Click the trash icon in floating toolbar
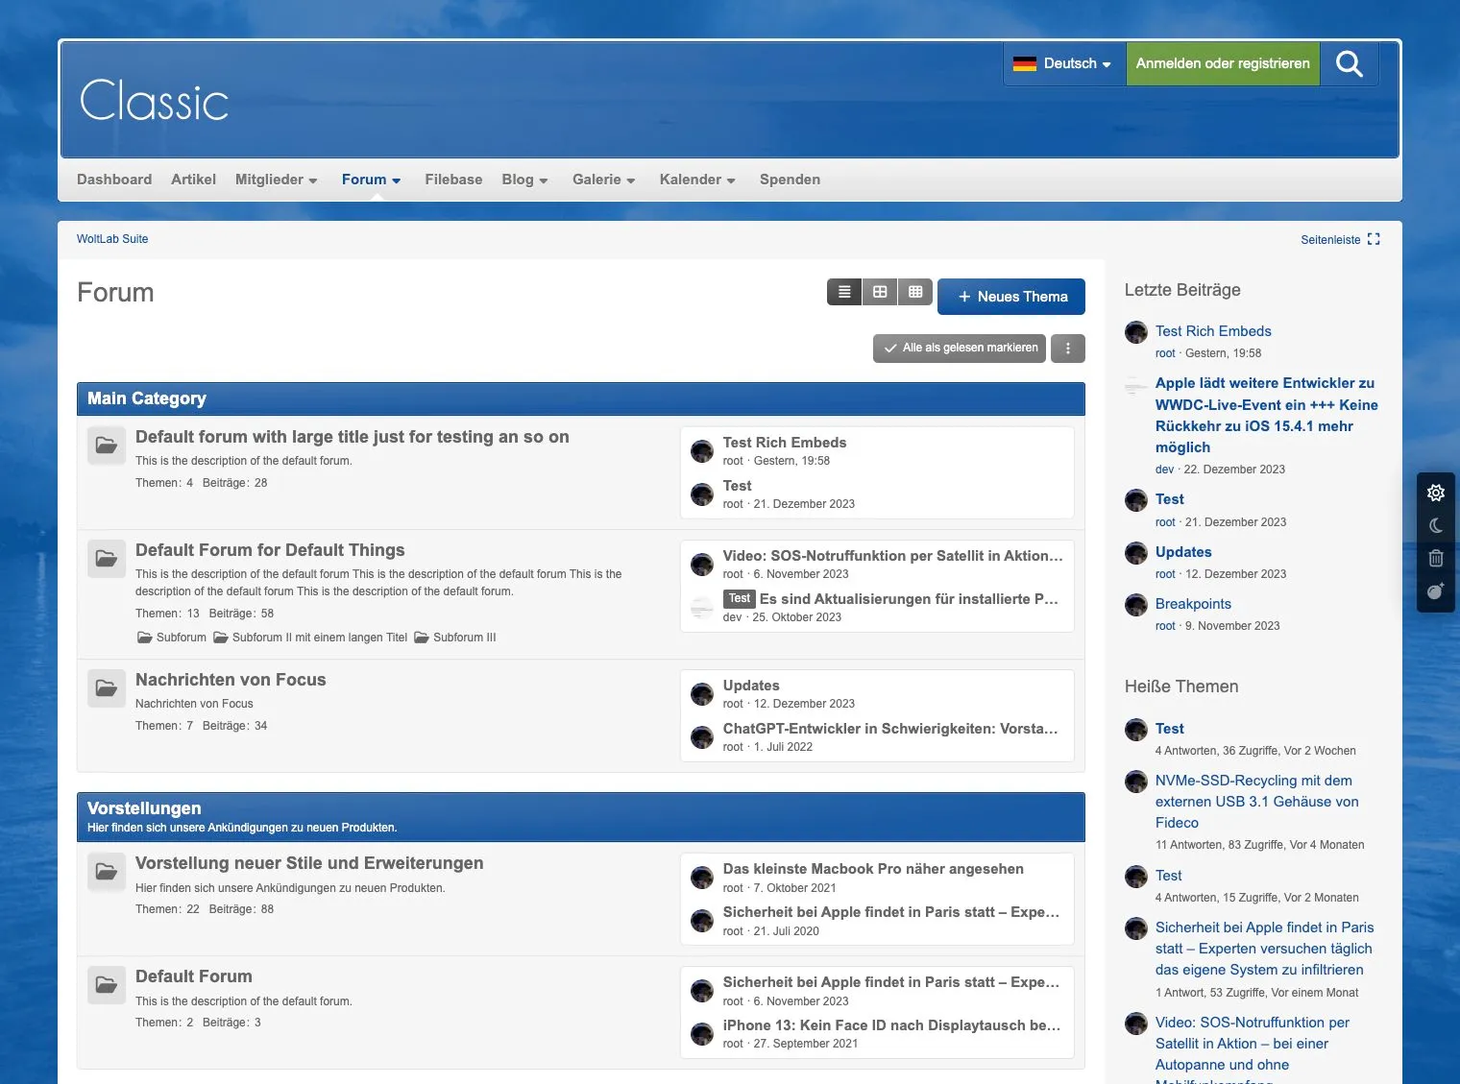 coord(1435,558)
